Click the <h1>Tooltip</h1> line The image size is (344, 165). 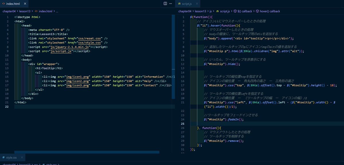click(49, 68)
